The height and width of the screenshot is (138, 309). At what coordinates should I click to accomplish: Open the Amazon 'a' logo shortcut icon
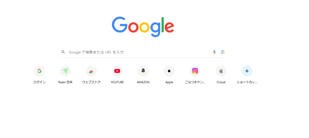143,71
